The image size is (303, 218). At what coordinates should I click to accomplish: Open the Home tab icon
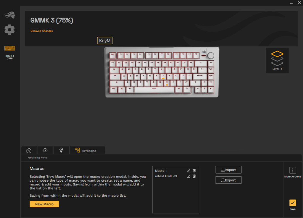click(x=29, y=150)
